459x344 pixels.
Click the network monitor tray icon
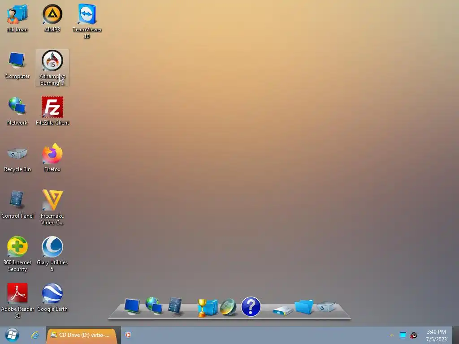(403, 335)
